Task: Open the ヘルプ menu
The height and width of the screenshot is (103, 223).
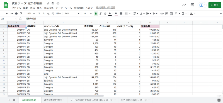Action: click(89, 8)
